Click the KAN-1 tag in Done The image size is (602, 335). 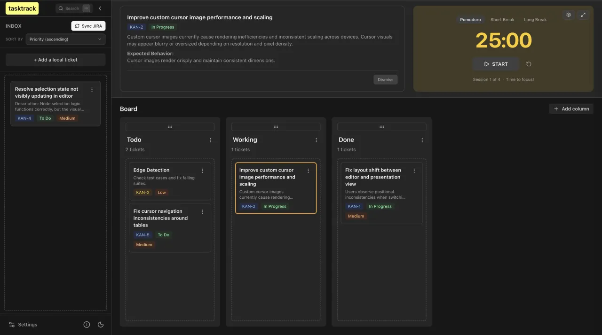tap(354, 206)
